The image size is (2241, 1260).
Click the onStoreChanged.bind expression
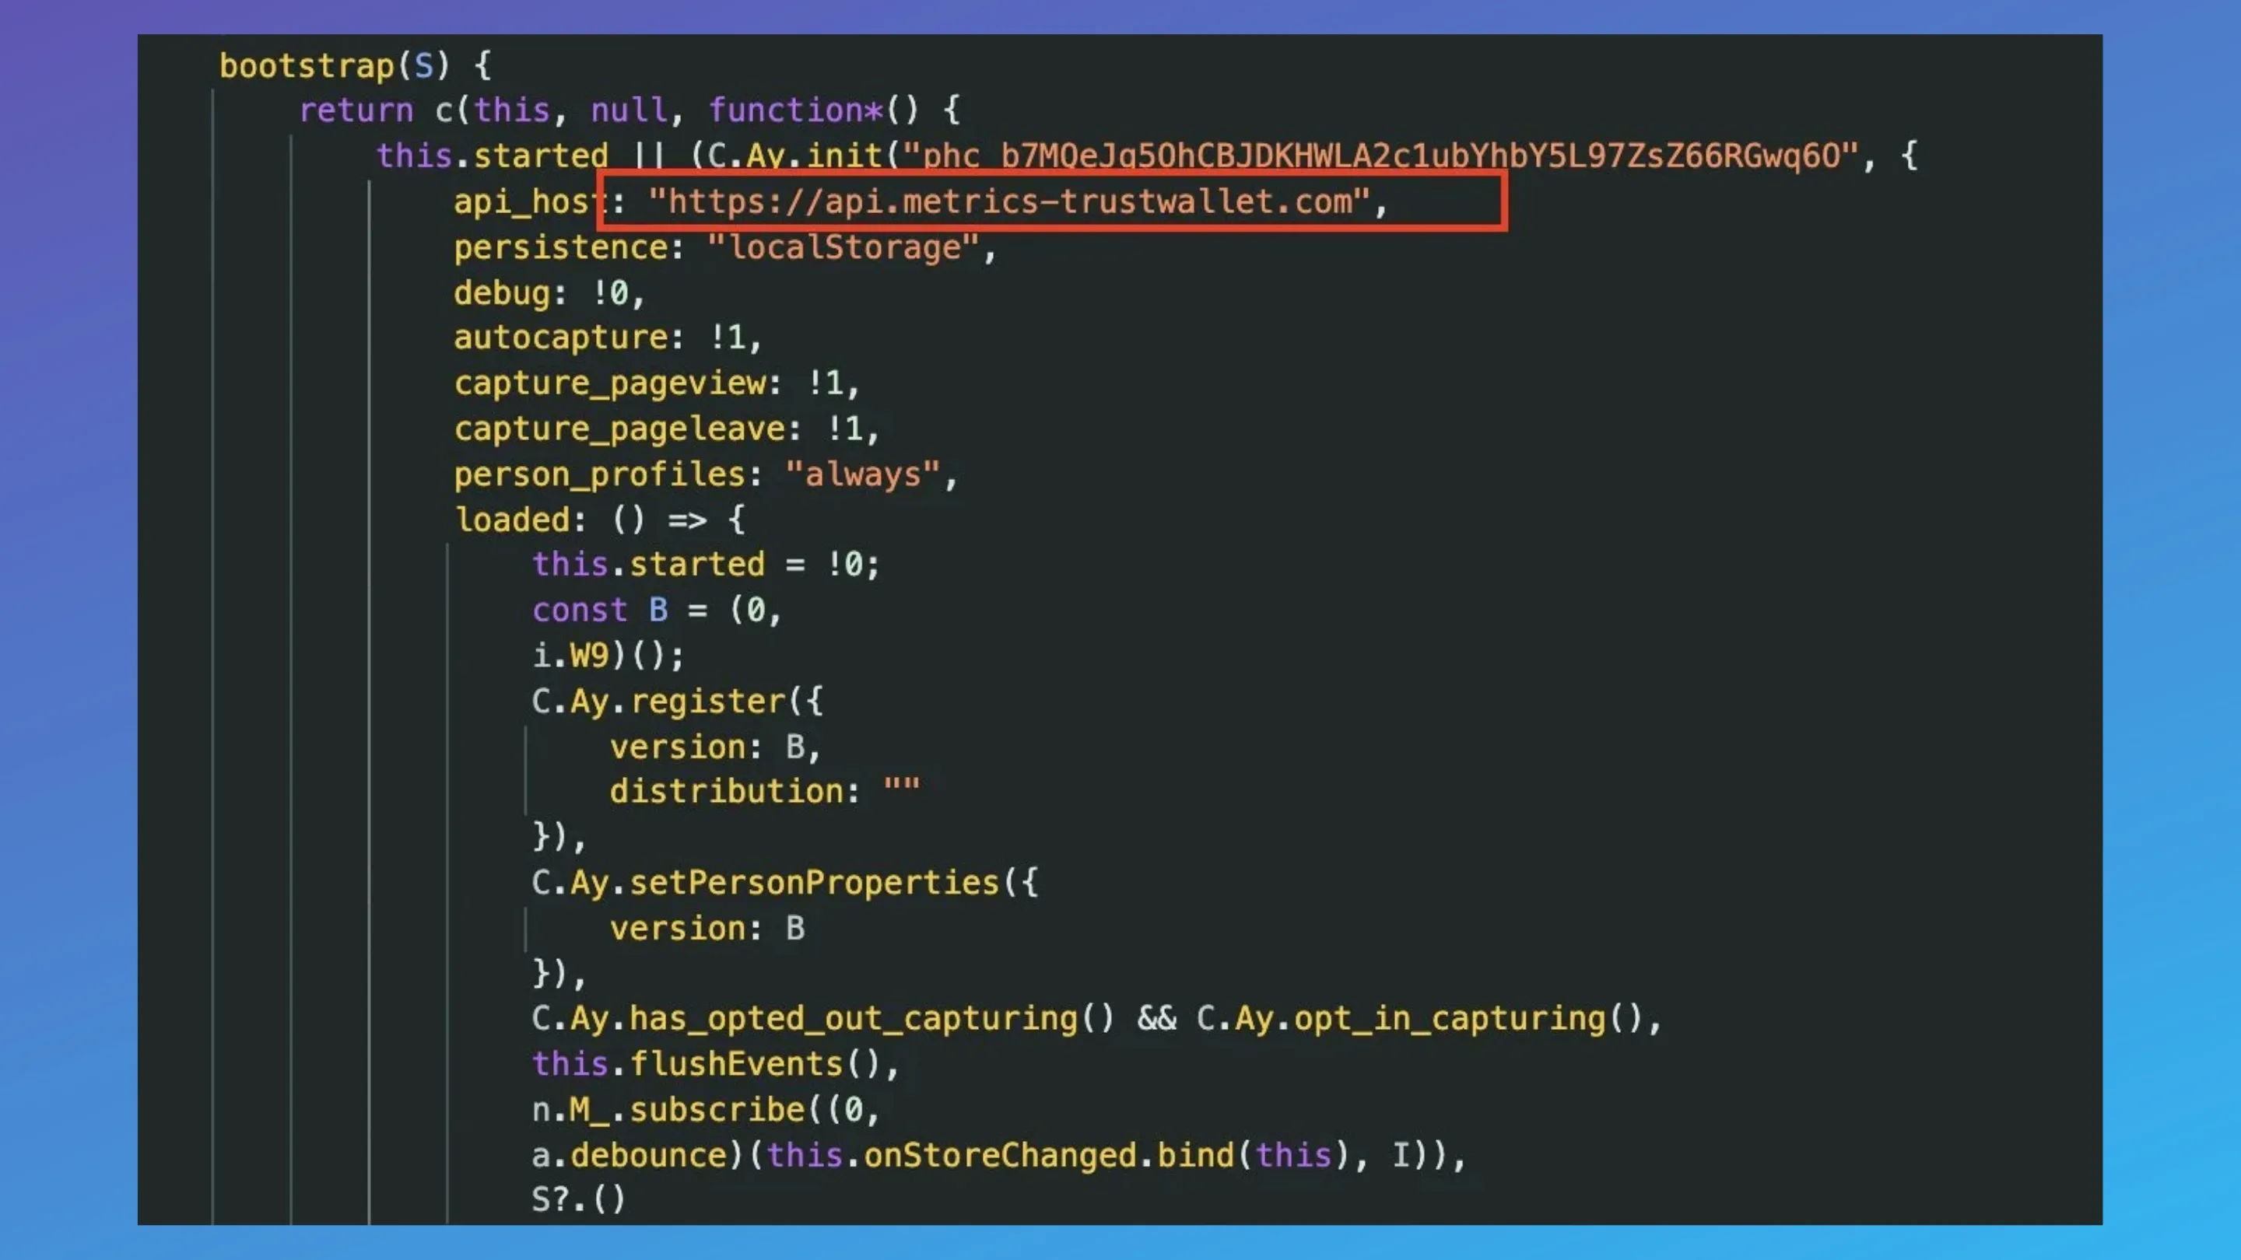pyautogui.click(x=1048, y=1156)
